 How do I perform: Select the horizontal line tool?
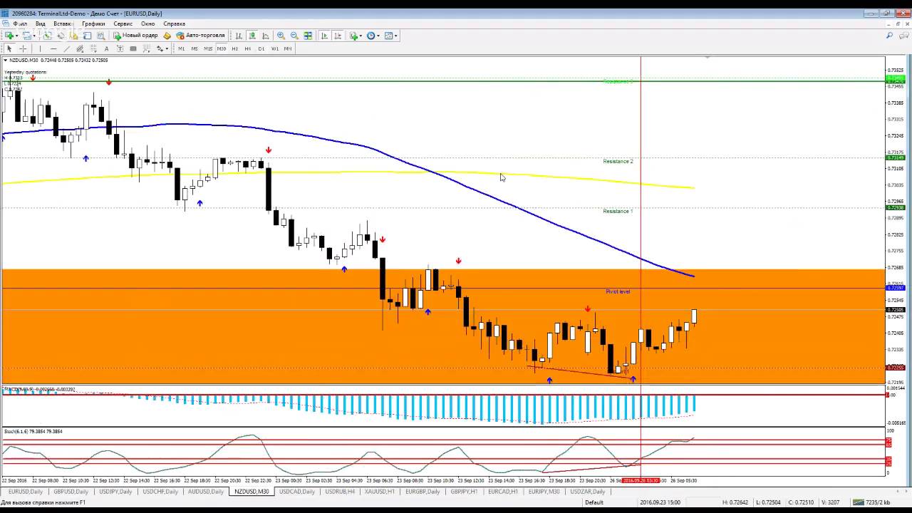click(53, 48)
